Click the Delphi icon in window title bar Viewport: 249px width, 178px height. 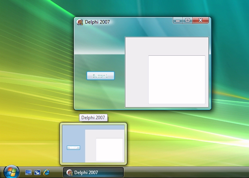pyautogui.click(x=80, y=22)
